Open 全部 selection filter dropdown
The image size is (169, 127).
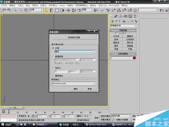[x=42, y=10]
